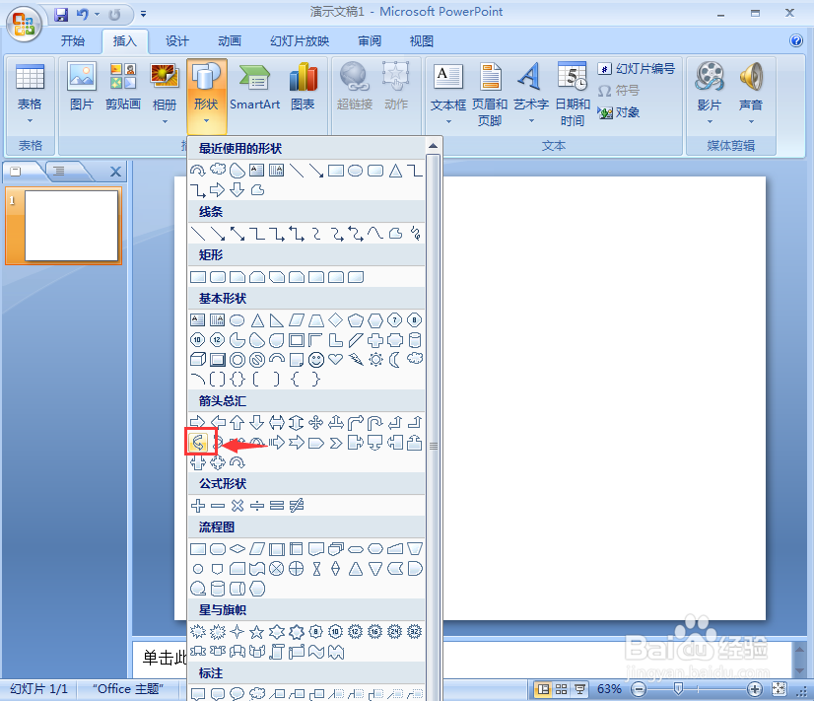This screenshot has width=814, height=701.
Task: Choose the smiley face shape
Action: [316, 359]
